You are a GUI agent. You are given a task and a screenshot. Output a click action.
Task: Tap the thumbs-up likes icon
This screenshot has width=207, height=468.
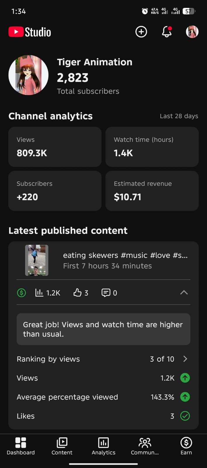point(77,292)
